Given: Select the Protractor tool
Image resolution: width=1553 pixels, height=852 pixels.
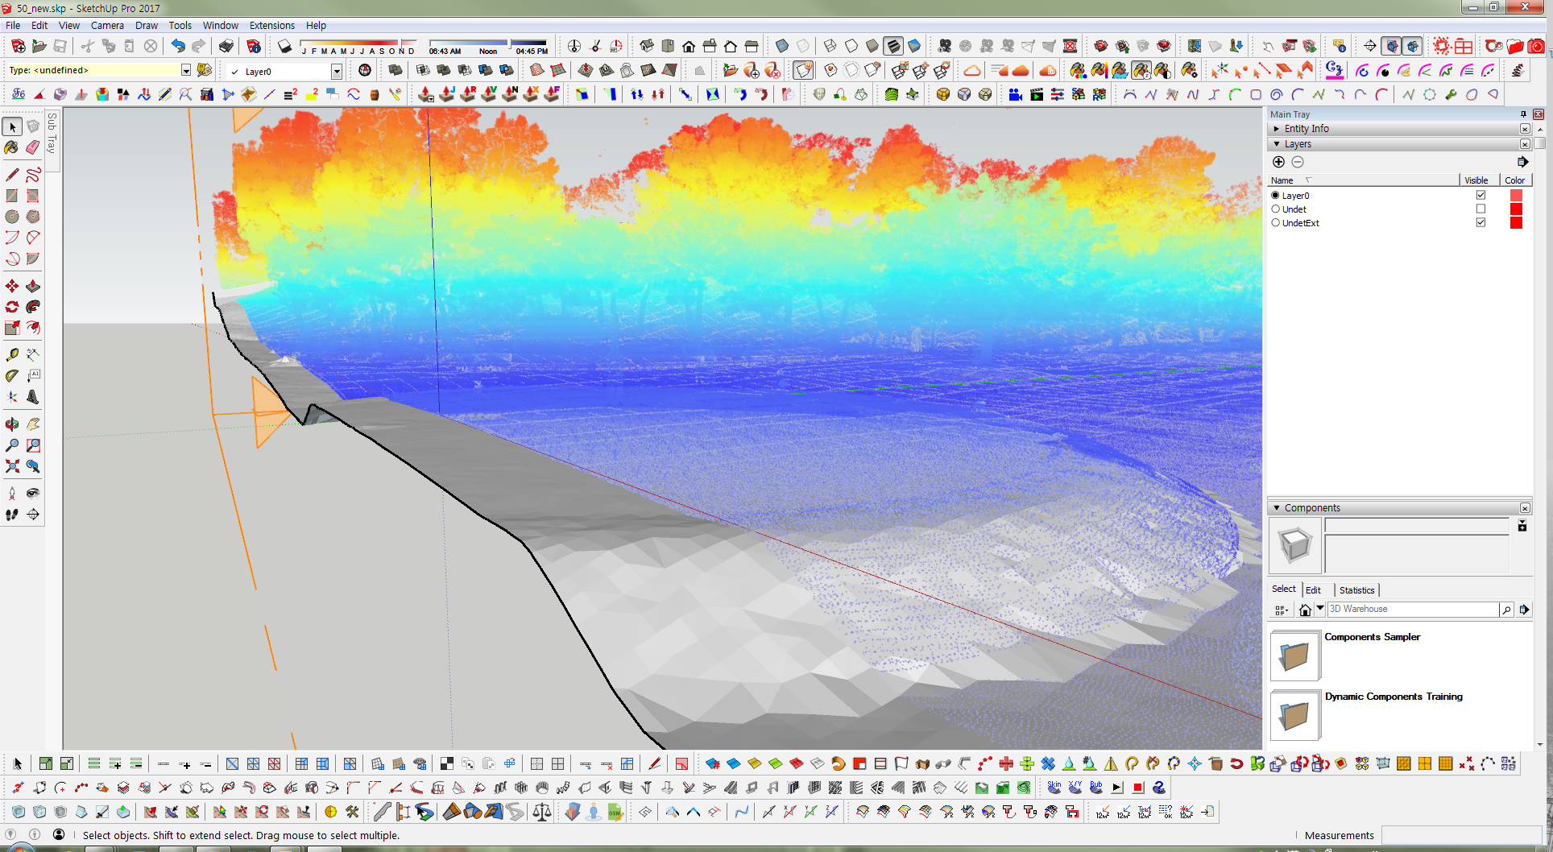Looking at the screenshot, I should pos(12,375).
